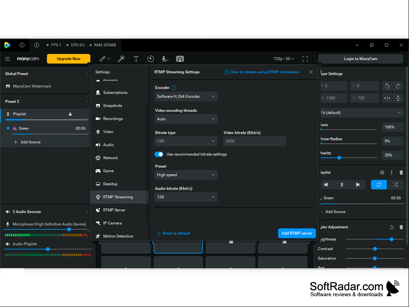Viewport: 409px width, 307px height.
Task: Open the Encoder dropdown
Action: tap(186, 97)
